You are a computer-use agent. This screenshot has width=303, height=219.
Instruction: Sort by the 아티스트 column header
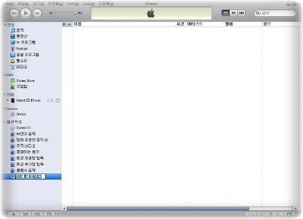pyautogui.click(x=205, y=24)
